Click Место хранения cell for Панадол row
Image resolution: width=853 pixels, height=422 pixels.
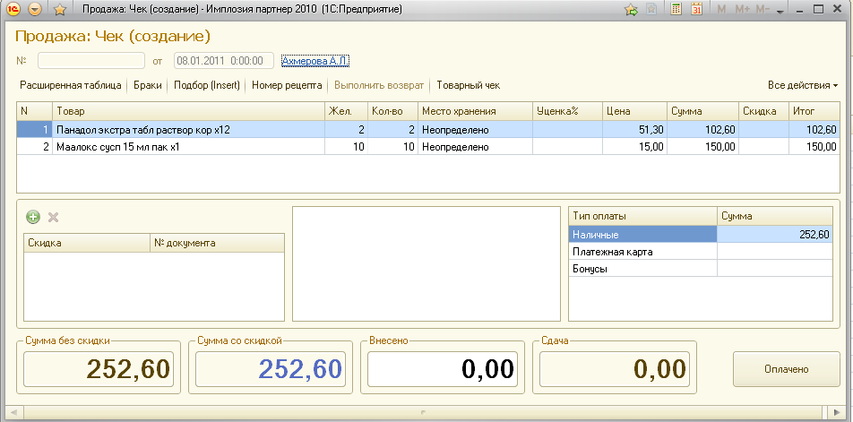(475, 129)
